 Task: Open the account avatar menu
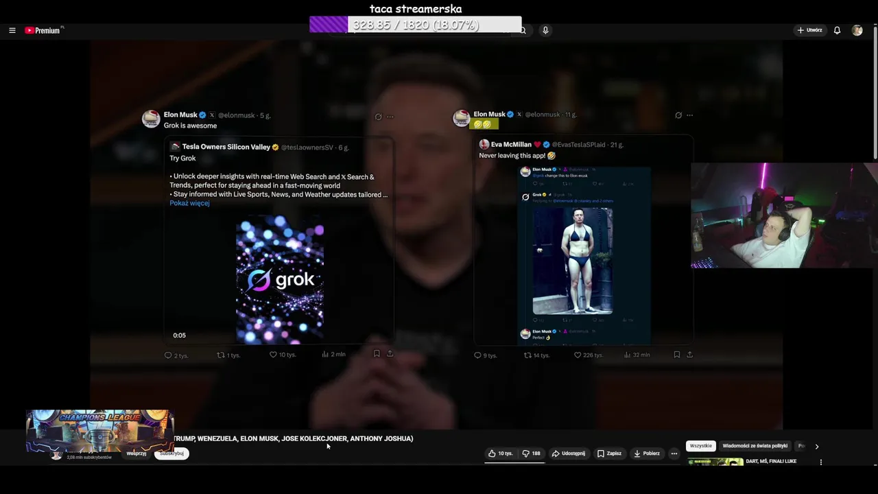[857, 30]
